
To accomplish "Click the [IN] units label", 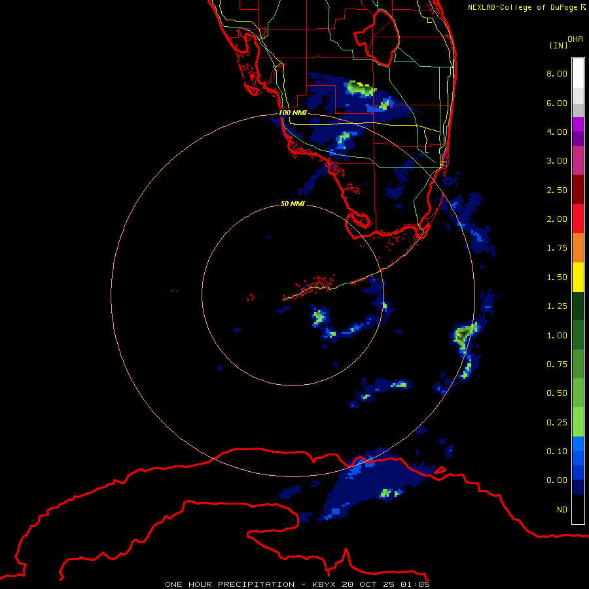I will [x=558, y=45].
